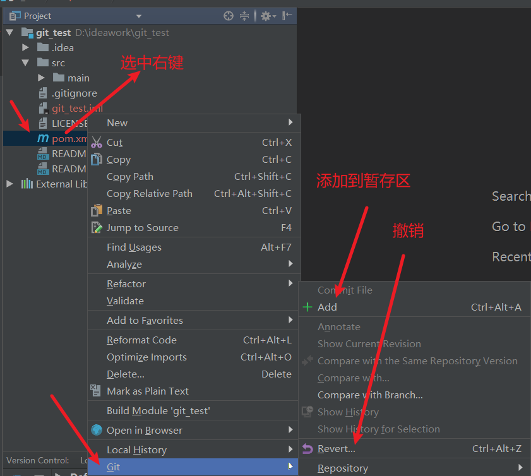531x476 pixels.
Task: Click the Version Control panel label
Action: 38,460
